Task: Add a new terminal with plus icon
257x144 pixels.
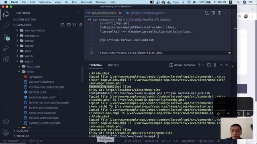Action: pyautogui.click(x=199, y=65)
